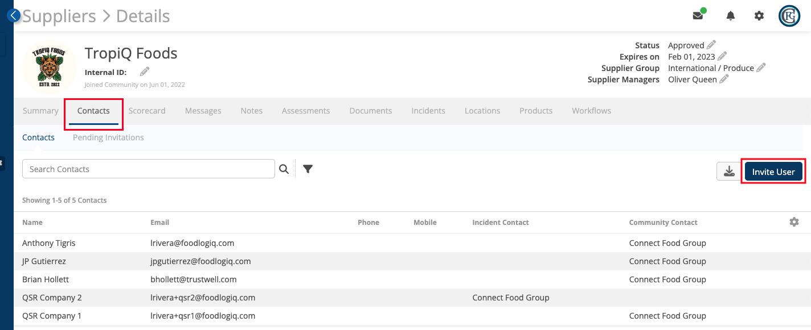Click the TropiQ Foods logo

[49, 67]
